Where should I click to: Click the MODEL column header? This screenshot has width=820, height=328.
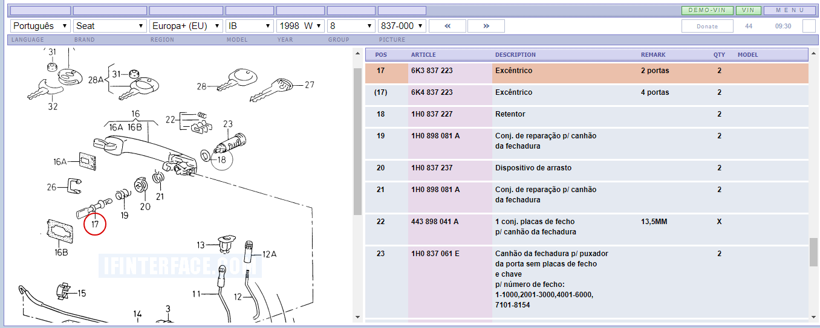pos(747,55)
